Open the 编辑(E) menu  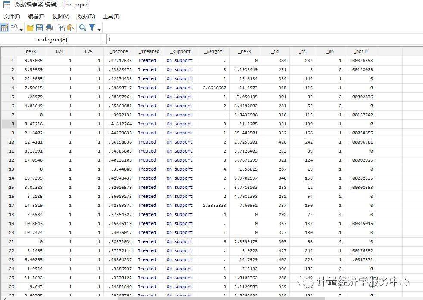(36, 16)
